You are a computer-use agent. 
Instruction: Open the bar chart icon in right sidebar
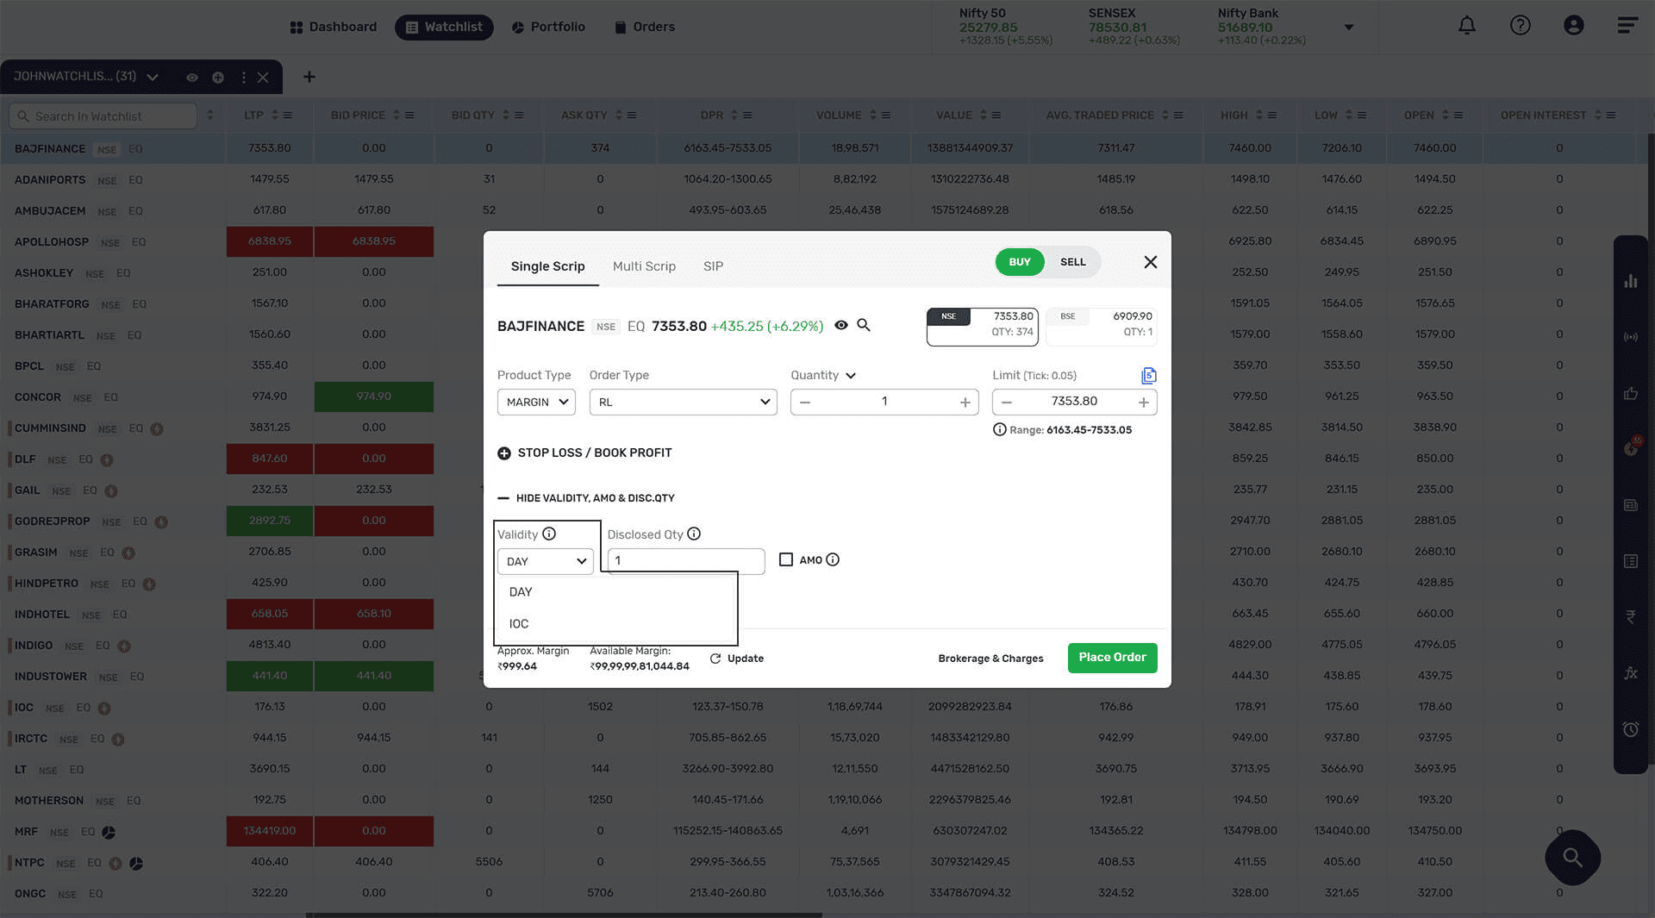[1630, 281]
